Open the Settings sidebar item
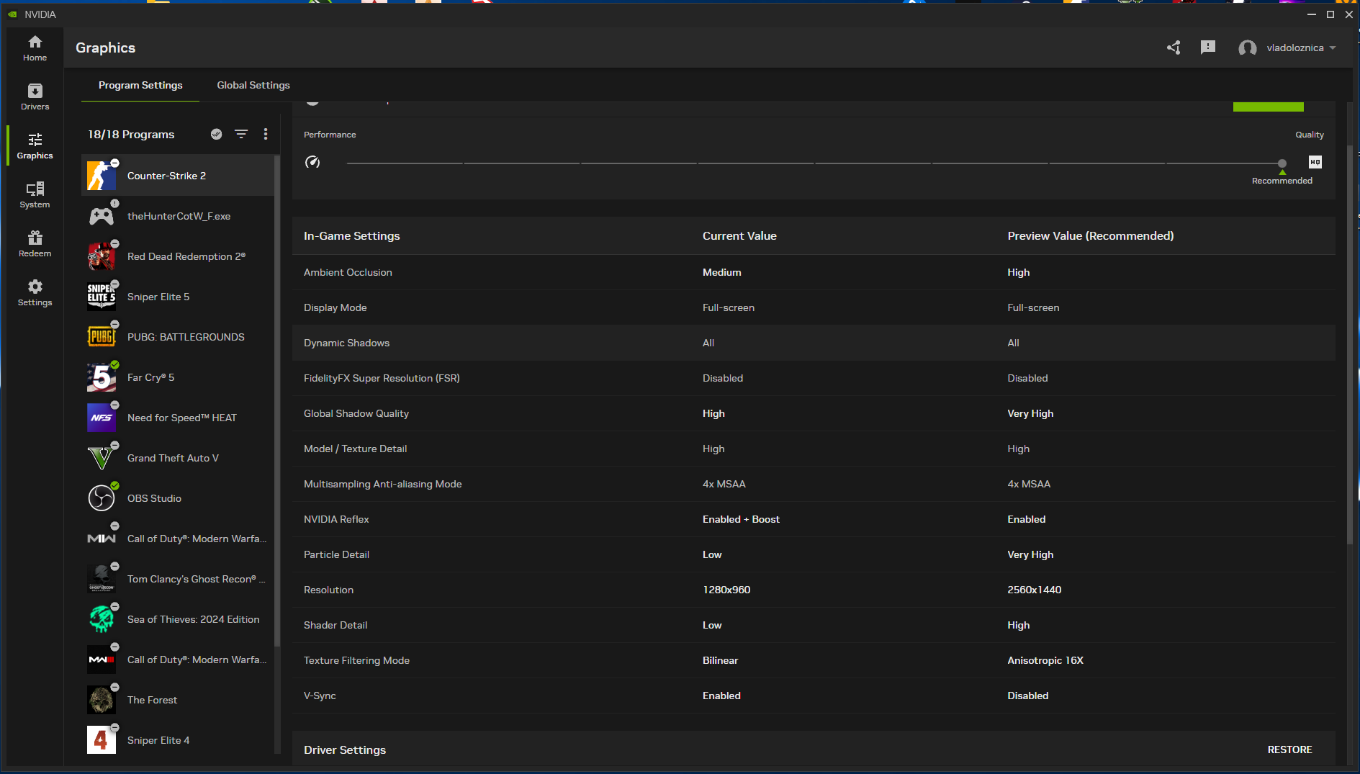Image resolution: width=1360 pixels, height=774 pixels. [x=35, y=293]
